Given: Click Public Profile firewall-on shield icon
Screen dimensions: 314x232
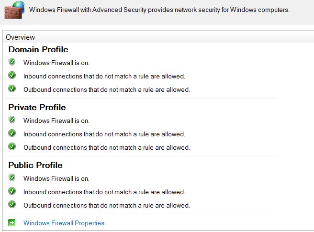Looking at the screenshot, I should tap(12, 178).
